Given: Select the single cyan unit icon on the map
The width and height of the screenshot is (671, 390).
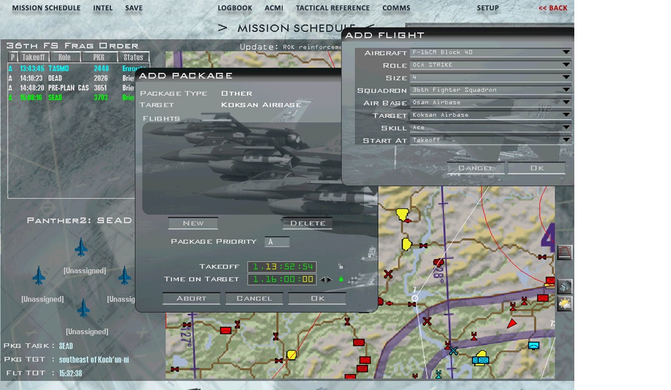Looking at the screenshot, I should point(534,346).
